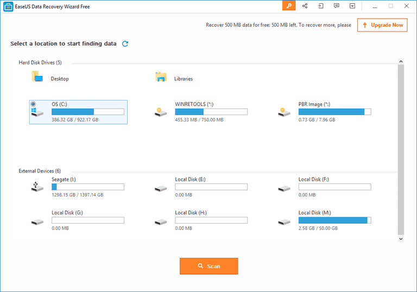Click the Scan button
This screenshot has height=292, width=417.
click(x=208, y=266)
